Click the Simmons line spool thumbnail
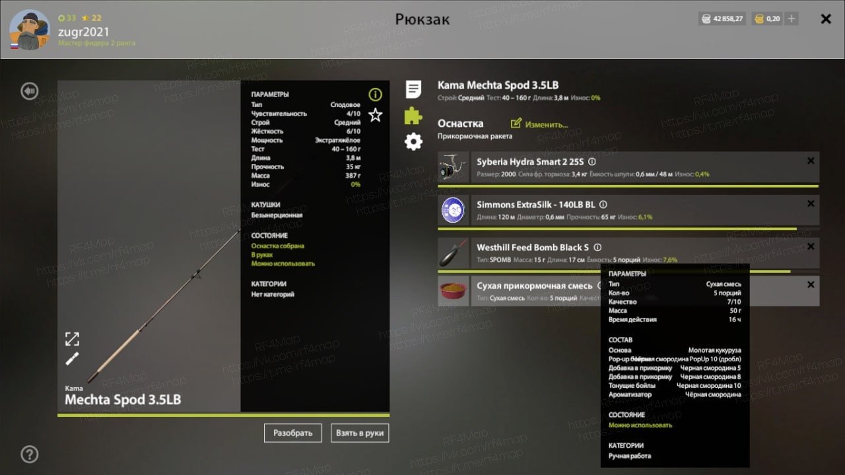 (453, 210)
